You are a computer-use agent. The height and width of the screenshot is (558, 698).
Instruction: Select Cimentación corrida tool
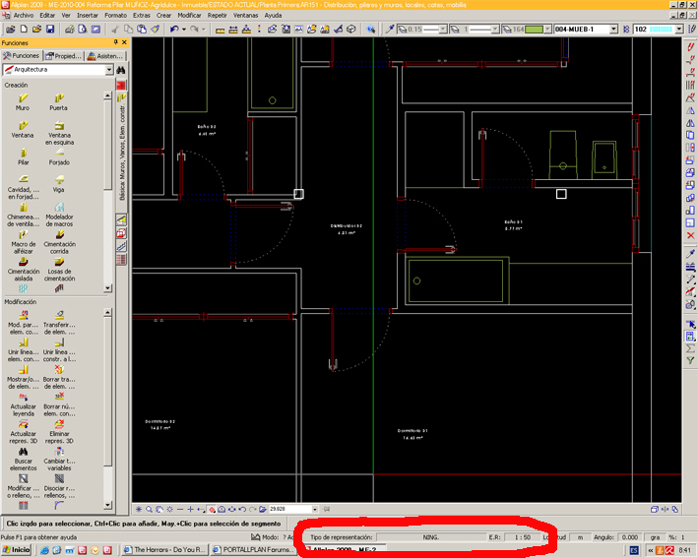[x=59, y=242]
